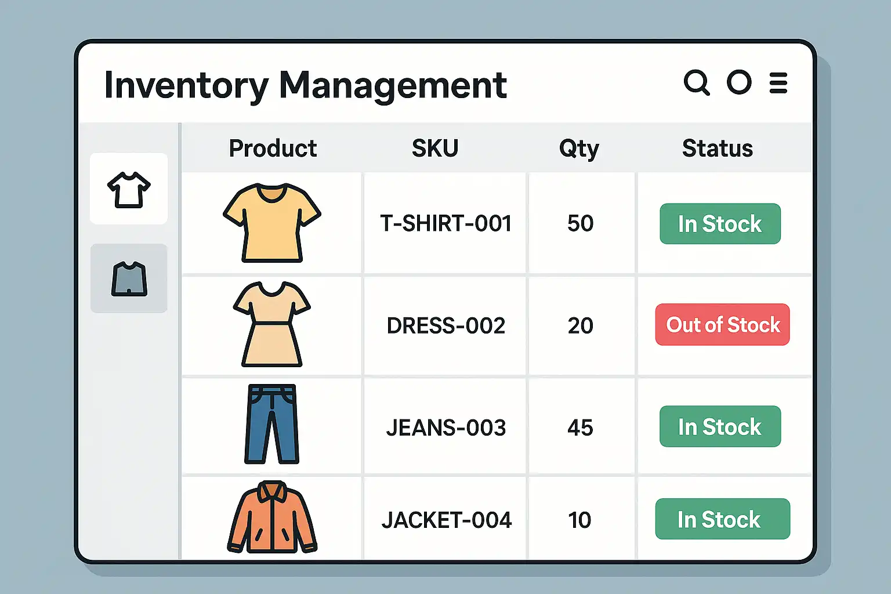Viewport: 891px width, 594px height.
Task: Click the JACKET-004 SKU text
Action: (446, 520)
